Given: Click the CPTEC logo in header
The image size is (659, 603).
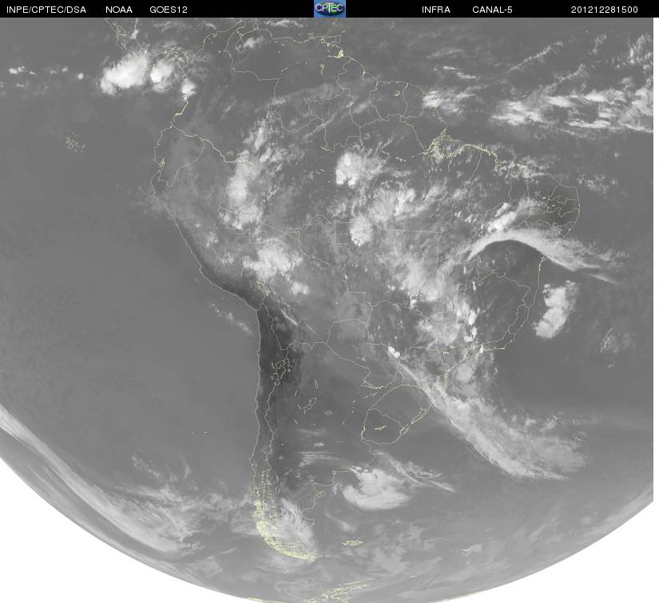Looking at the screenshot, I should tap(330, 9).
